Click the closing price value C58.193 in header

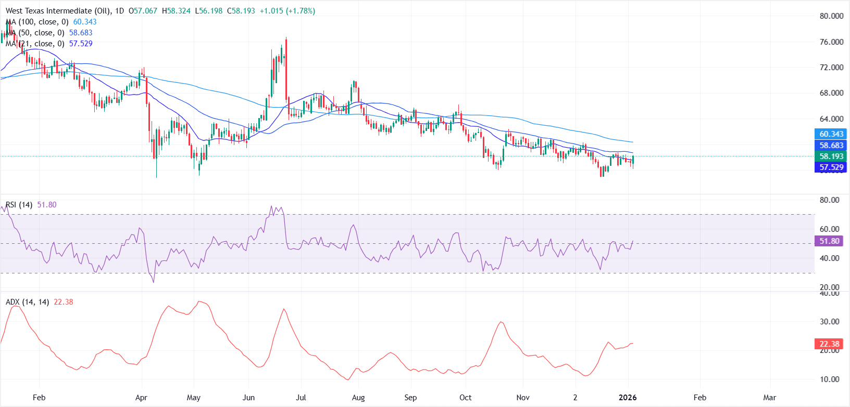coord(241,11)
